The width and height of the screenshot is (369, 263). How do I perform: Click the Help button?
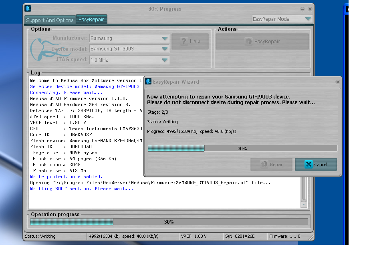click(x=190, y=41)
